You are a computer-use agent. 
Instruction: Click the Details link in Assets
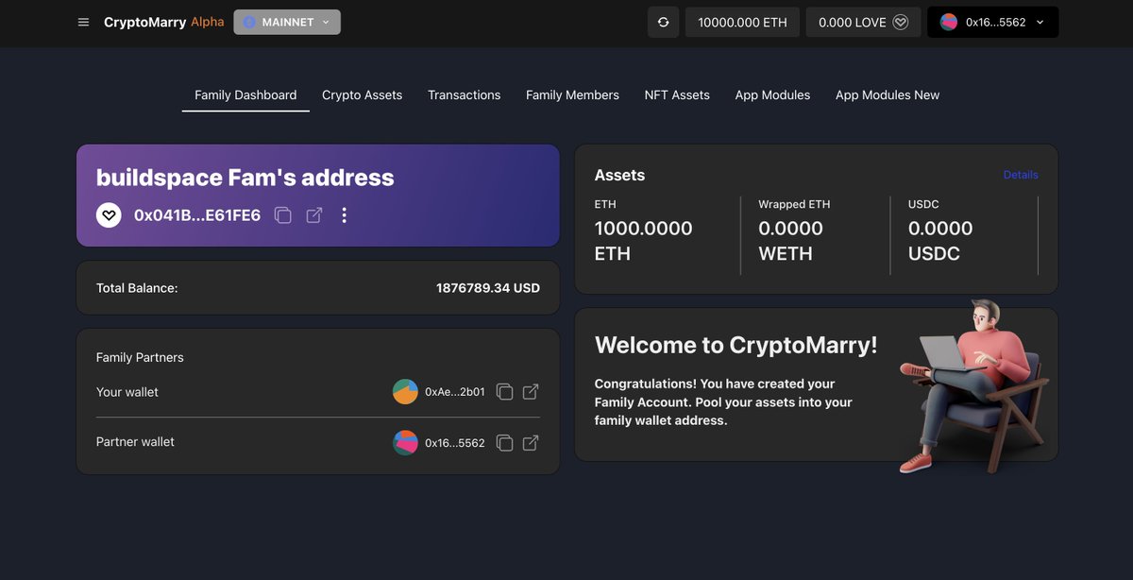pyautogui.click(x=1021, y=175)
